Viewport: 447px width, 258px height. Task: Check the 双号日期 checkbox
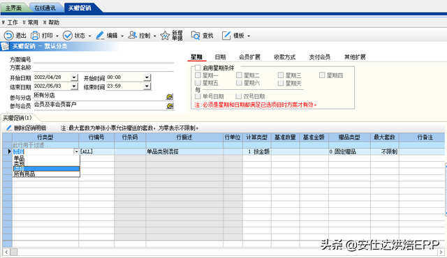(x=239, y=96)
